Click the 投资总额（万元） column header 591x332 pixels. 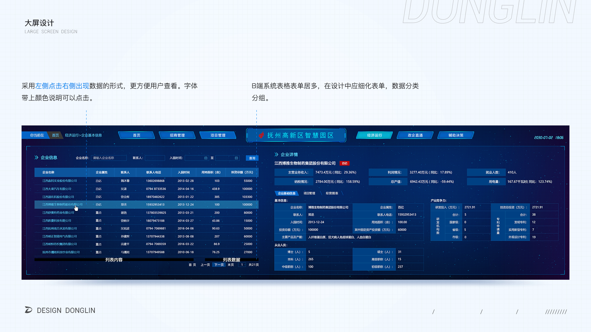pos(242,172)
